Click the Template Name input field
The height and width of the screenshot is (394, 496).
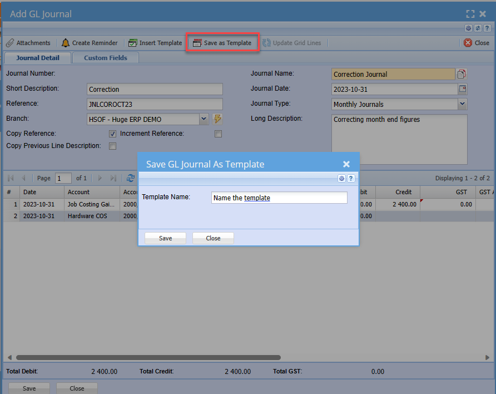(x=279, y=198)
